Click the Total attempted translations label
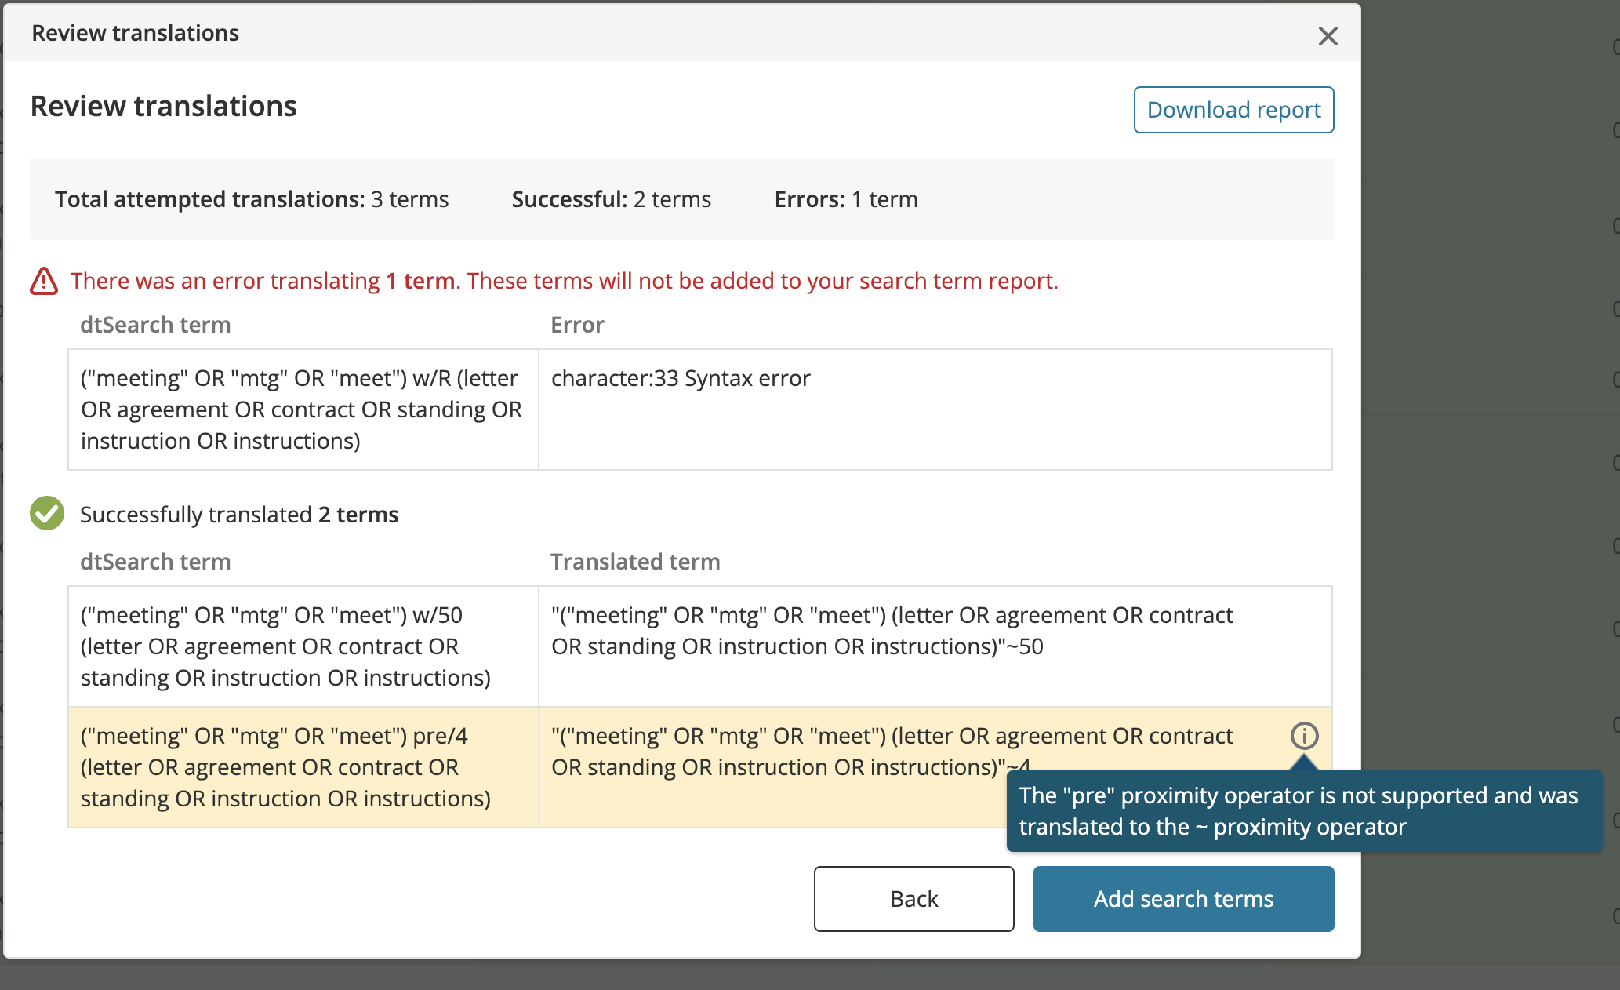Image resolution: width=1620 pixels, height=990 pixels. [209, 198]
